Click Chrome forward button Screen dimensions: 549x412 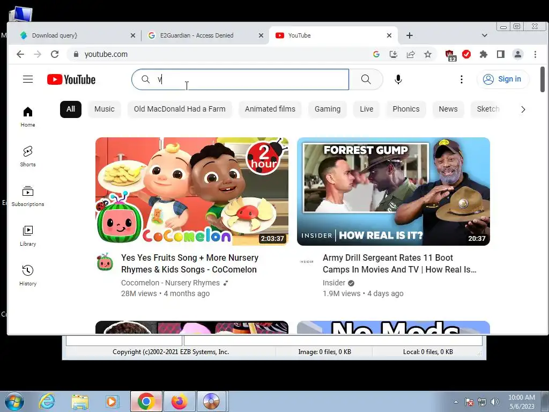[38, 54]
